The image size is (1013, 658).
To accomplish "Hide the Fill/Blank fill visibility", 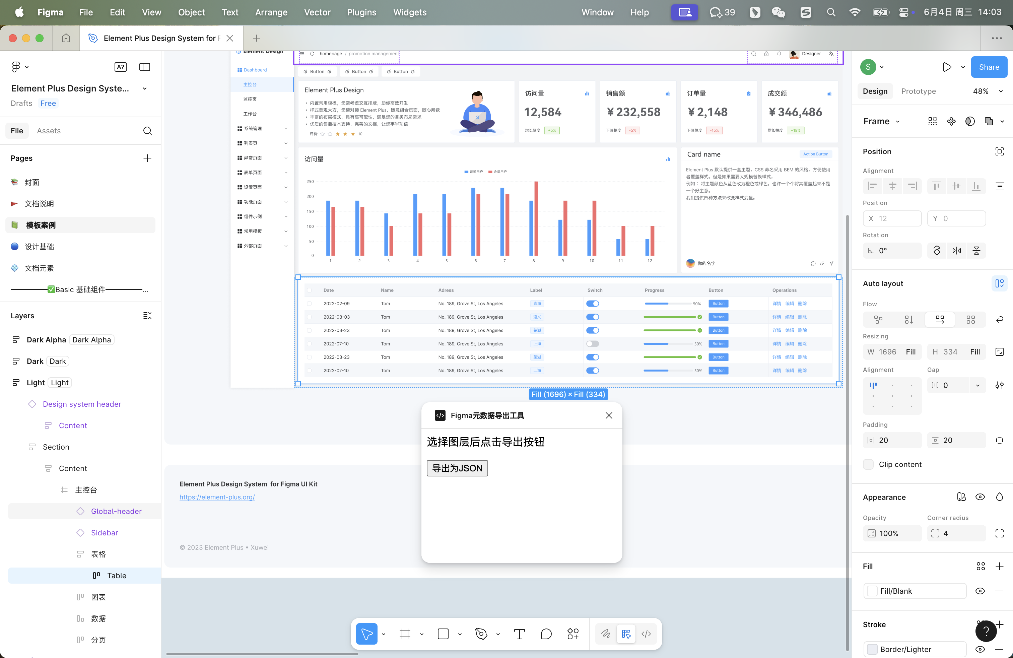I will (980, 591).
